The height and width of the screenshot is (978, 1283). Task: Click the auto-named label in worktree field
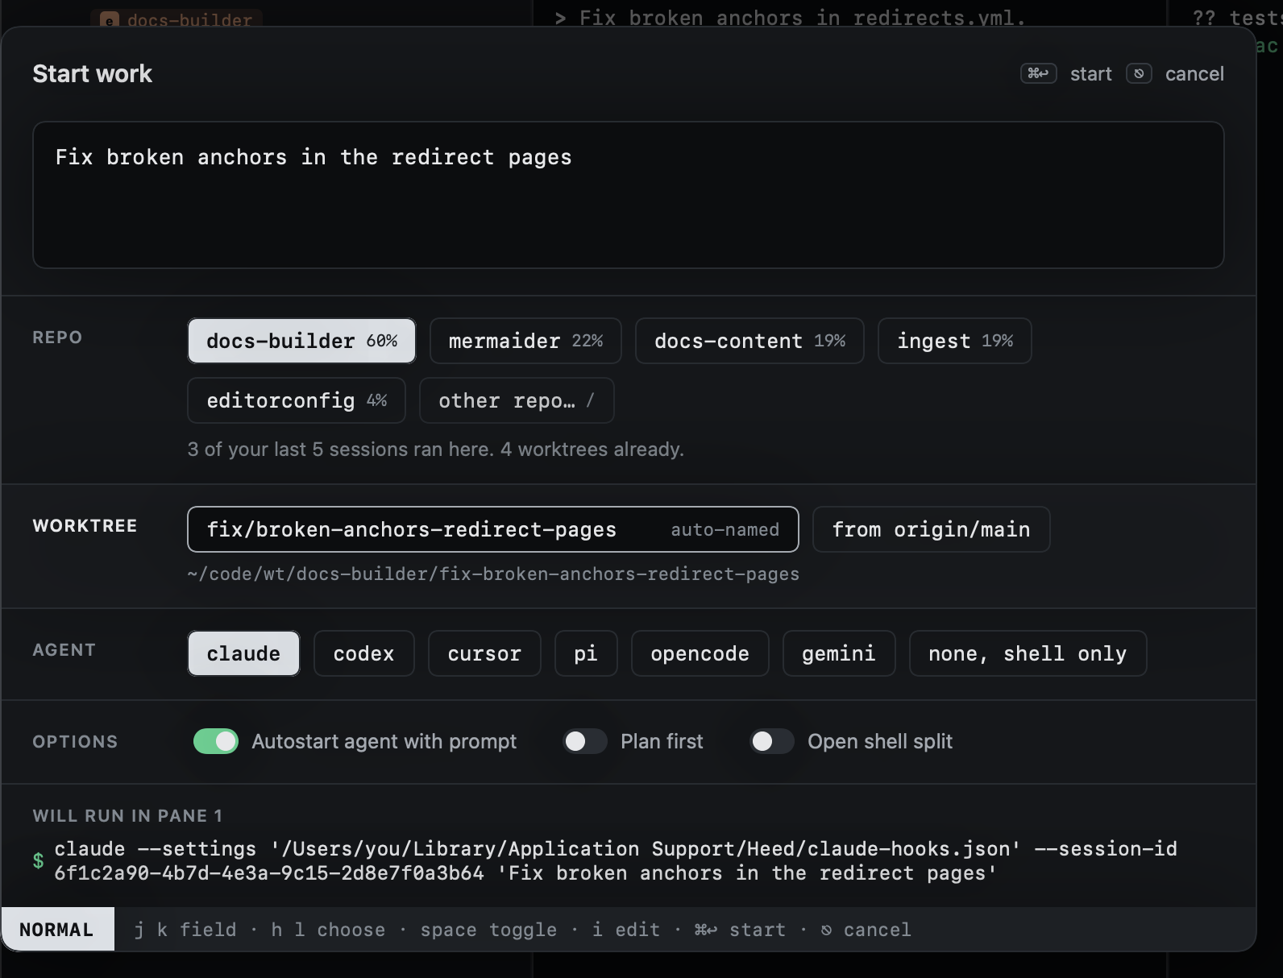(x=725, y=529)
